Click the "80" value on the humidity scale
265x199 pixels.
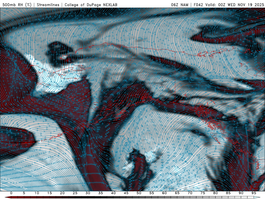pyautogui.click(x=215, y=193)
